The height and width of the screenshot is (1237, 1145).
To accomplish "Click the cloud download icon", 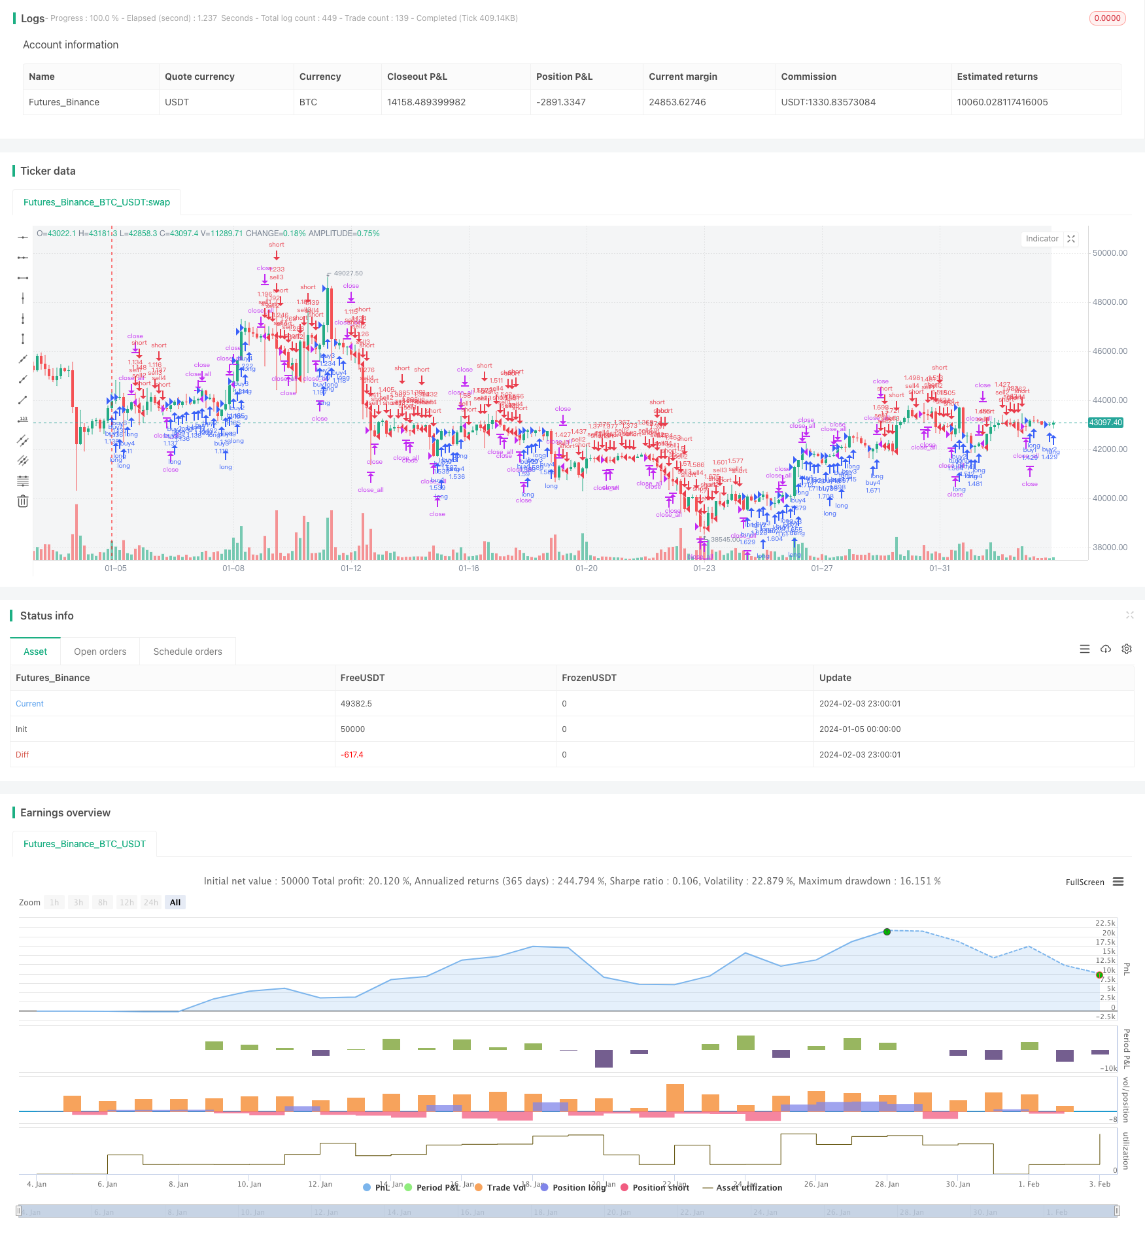I will click(1105, 649).
